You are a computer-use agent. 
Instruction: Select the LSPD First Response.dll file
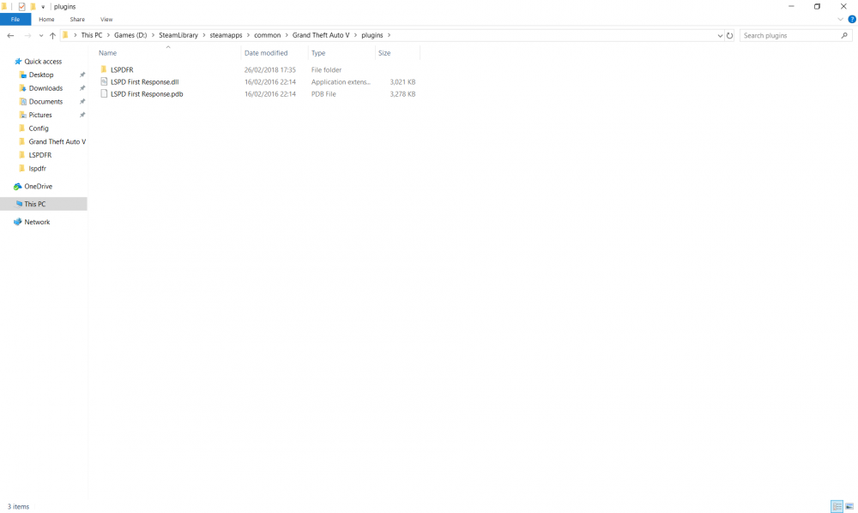(x=144, y=82)
